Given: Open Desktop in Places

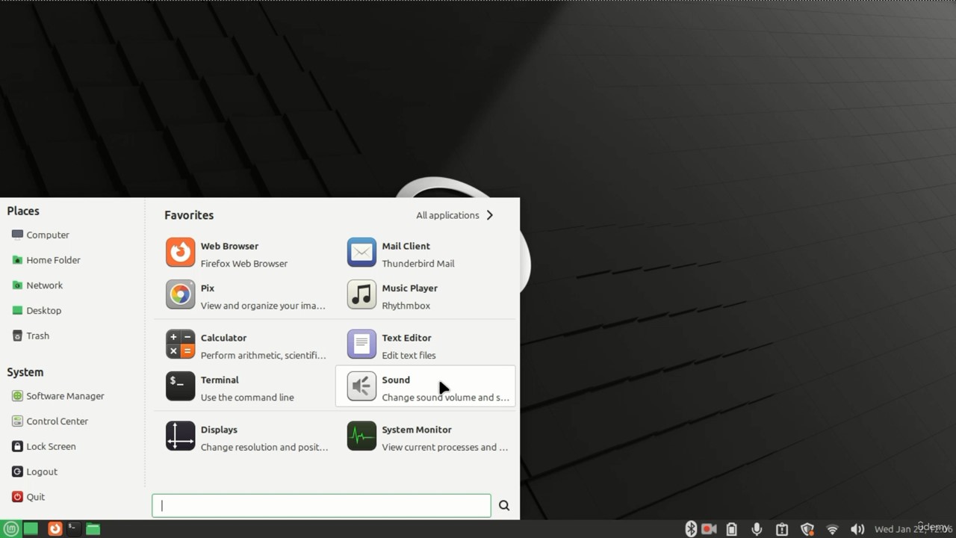Looking at the screenshot, I should click(x=37, y=311).
